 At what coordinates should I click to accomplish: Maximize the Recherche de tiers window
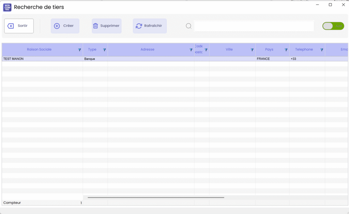(330, 5)
